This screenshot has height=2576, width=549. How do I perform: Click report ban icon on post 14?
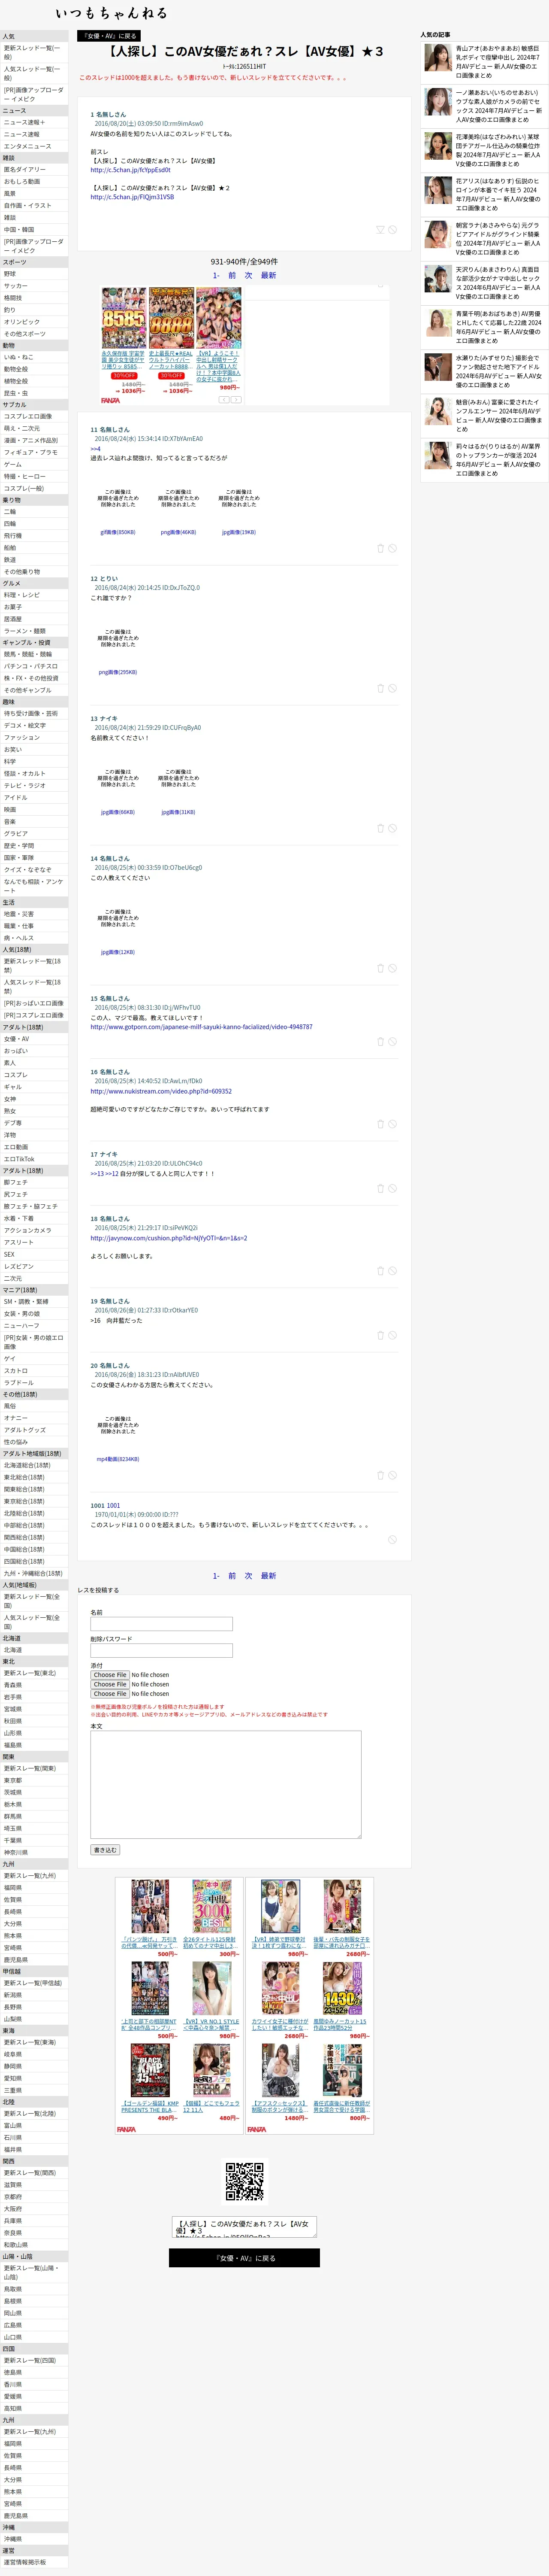tap(392, 968)
